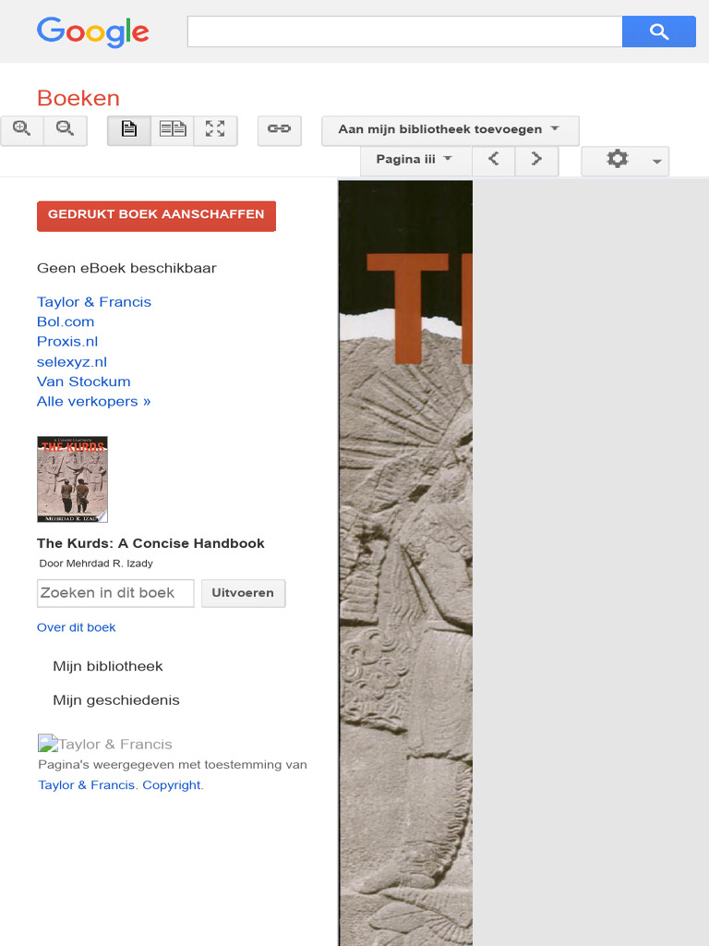Show Alle verkopers list

click(93, 401)
